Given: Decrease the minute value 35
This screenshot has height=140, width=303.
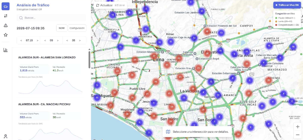Looking at the screenshot, I should pos(67,40).
